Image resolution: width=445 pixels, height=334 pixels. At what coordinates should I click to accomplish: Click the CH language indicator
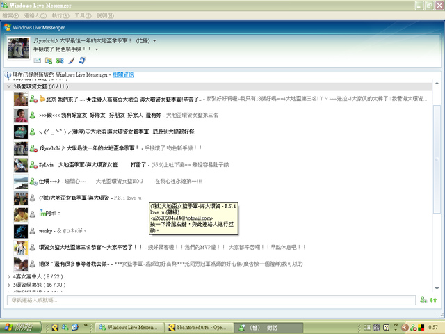(x=367, y=328)
